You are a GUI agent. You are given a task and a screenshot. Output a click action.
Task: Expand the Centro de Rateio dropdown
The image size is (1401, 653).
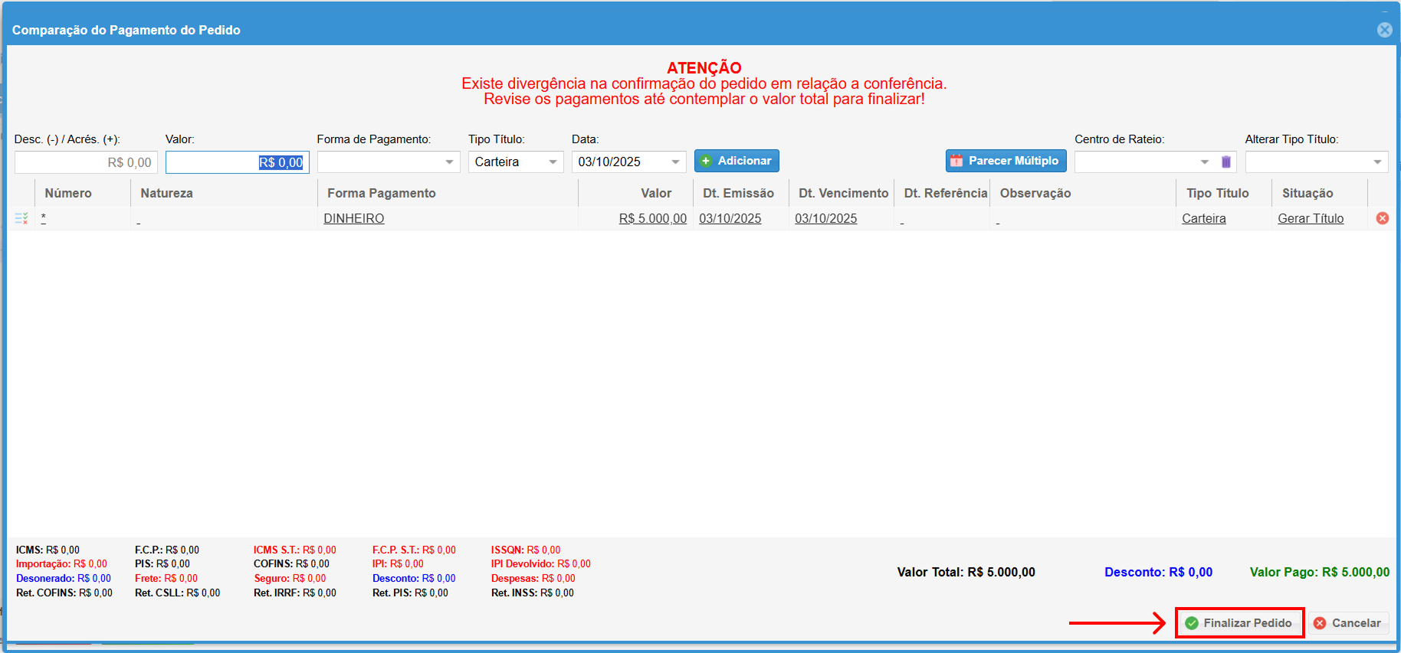pyautogui.click(x=1204, y=162)
